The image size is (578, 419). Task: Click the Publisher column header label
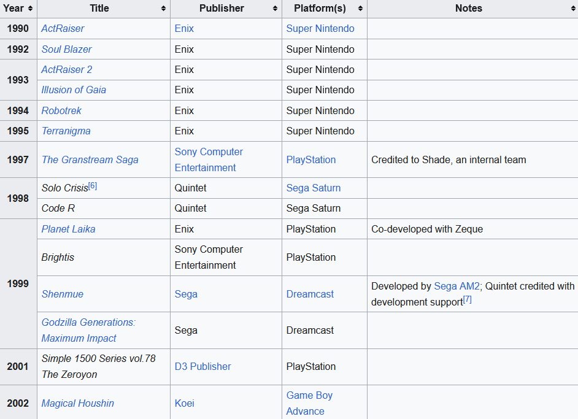(x=222, y=8)
